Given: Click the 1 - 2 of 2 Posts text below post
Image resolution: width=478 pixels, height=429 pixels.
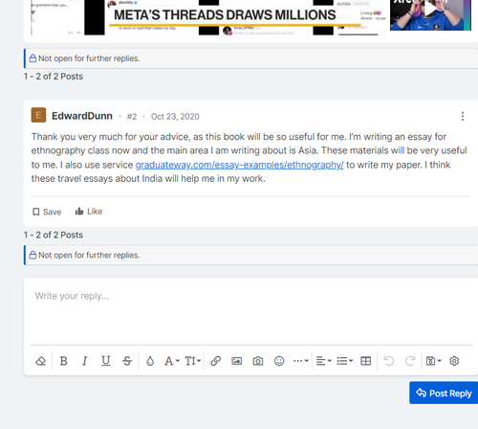Looking at the screenshot, I should (x=54, y=235).
